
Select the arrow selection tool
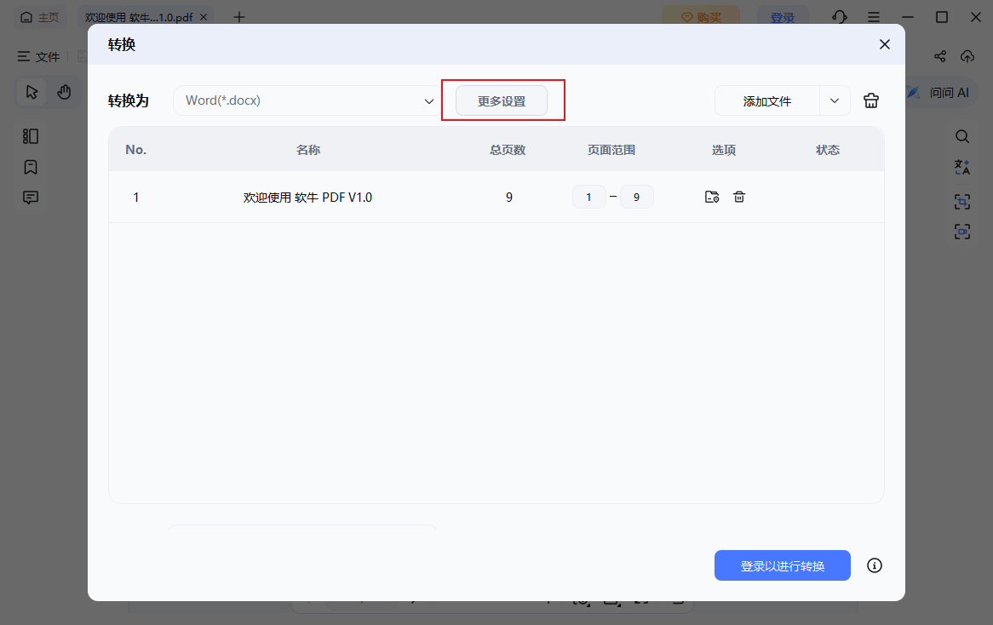(x=32, y=93)
